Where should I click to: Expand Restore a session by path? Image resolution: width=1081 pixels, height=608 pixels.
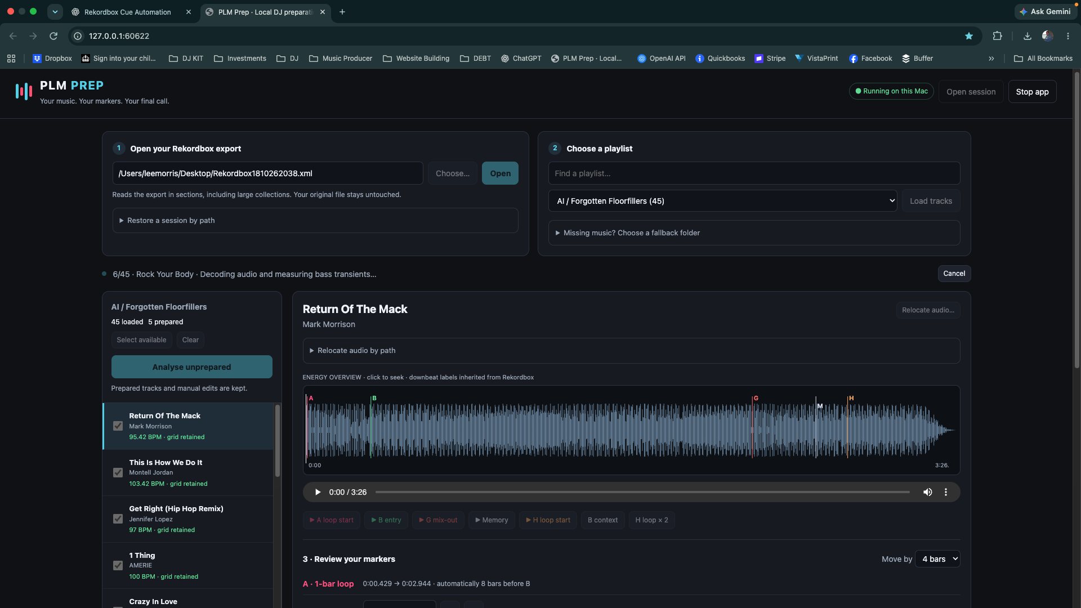click(315, 221)
